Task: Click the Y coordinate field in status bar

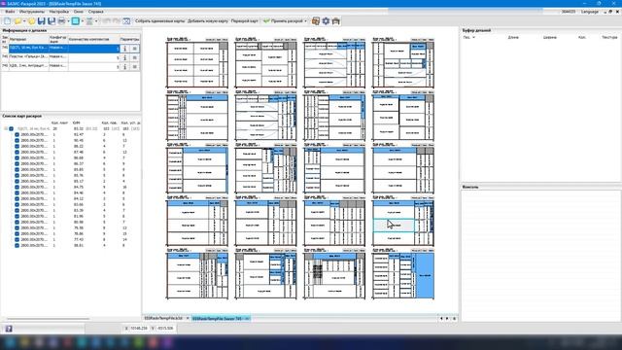Action: tap(165, 329)
